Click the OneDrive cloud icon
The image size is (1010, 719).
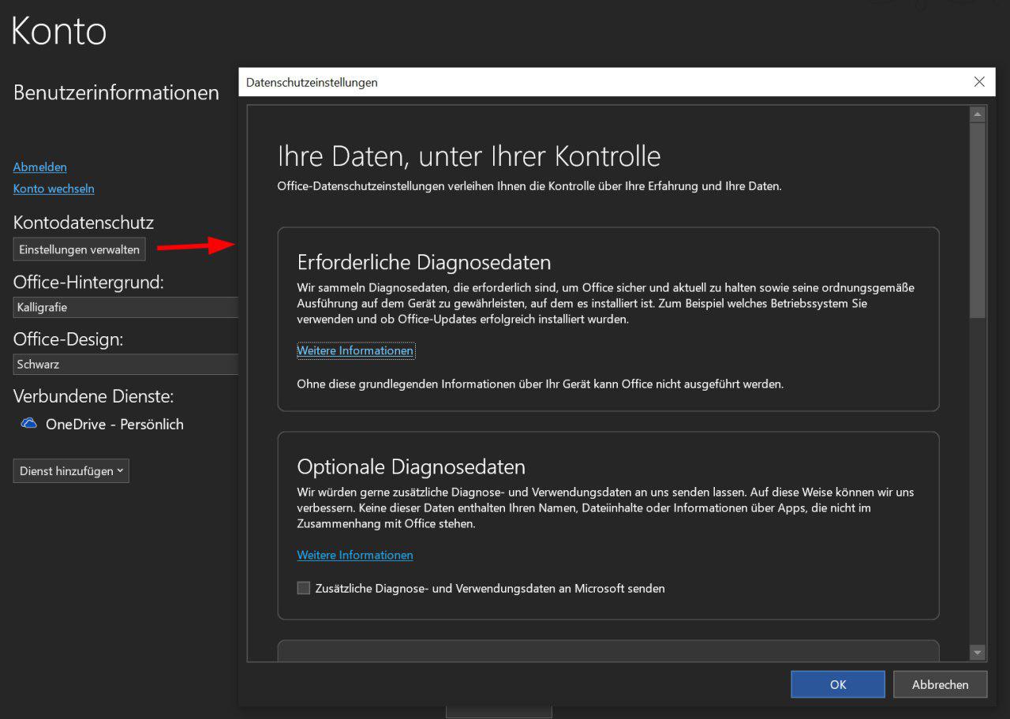coord(29,424)
